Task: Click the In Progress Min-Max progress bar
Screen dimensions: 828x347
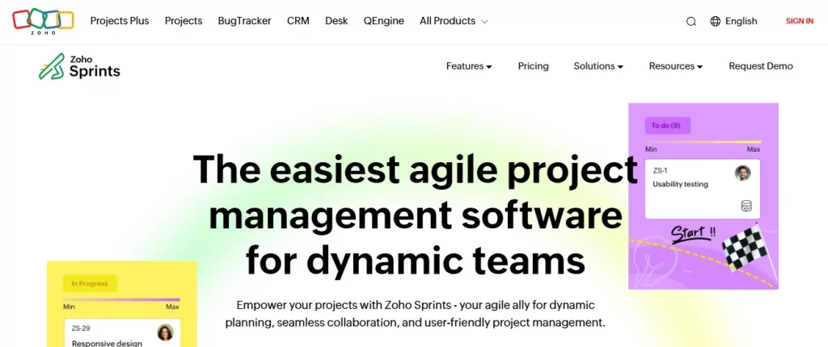Action: [x=121, y=299]
